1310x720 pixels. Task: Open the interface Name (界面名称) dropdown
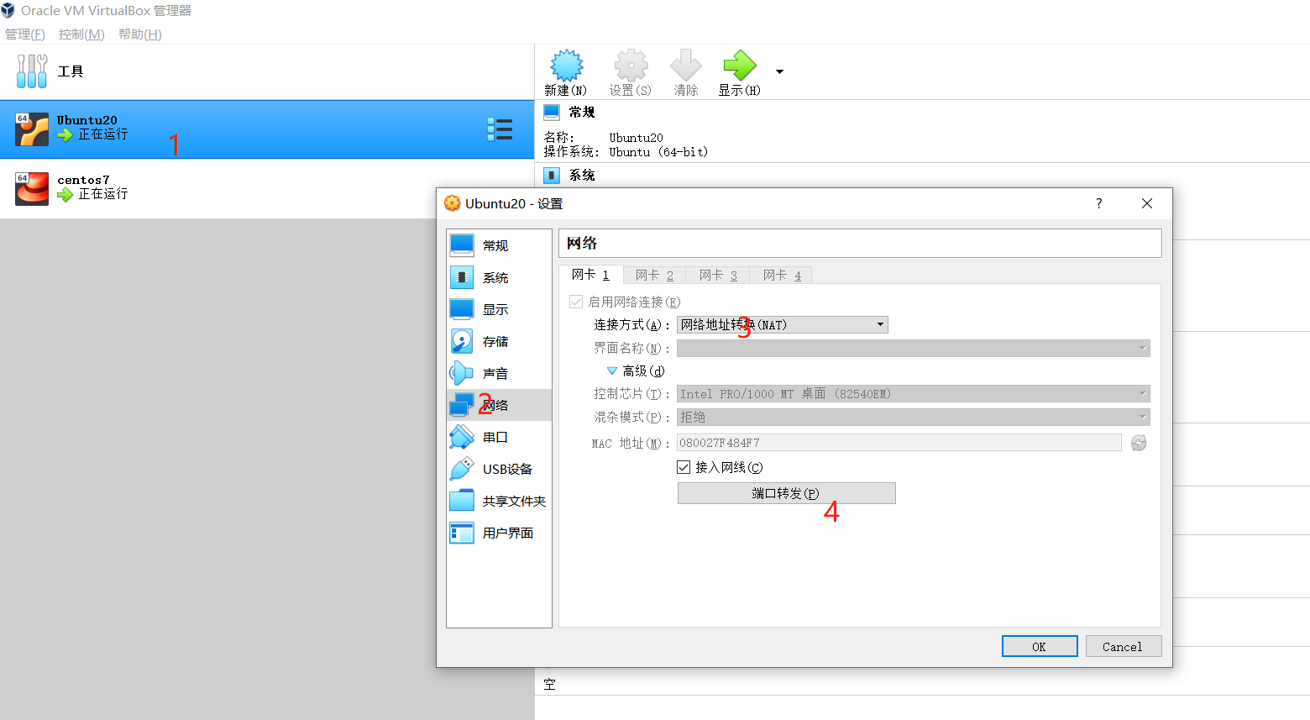914,348
